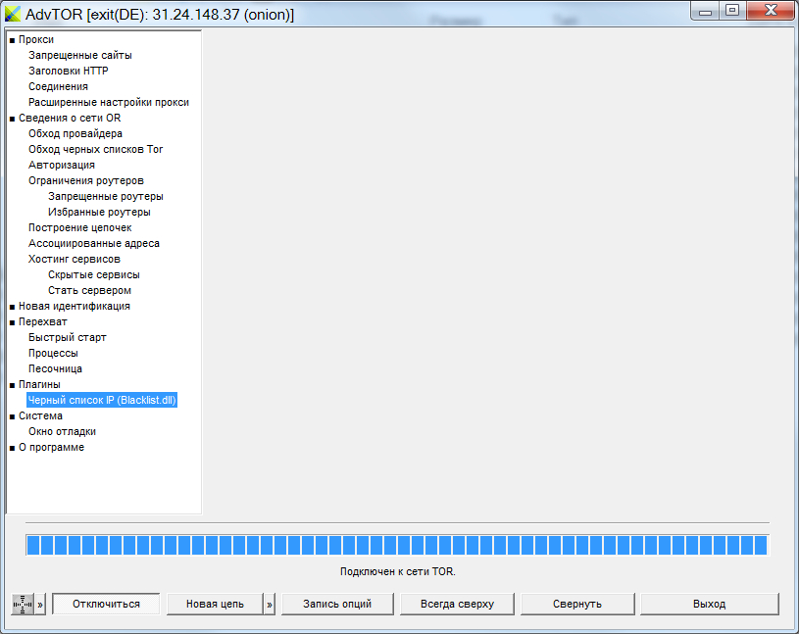Select the Плагины section

[x=39, y=384]
